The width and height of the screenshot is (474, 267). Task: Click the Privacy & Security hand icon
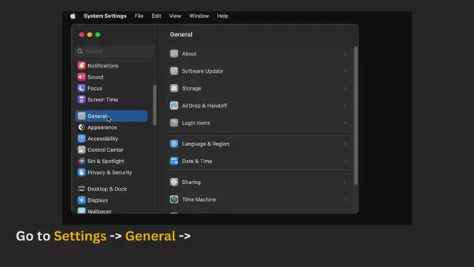pos(81,172)
